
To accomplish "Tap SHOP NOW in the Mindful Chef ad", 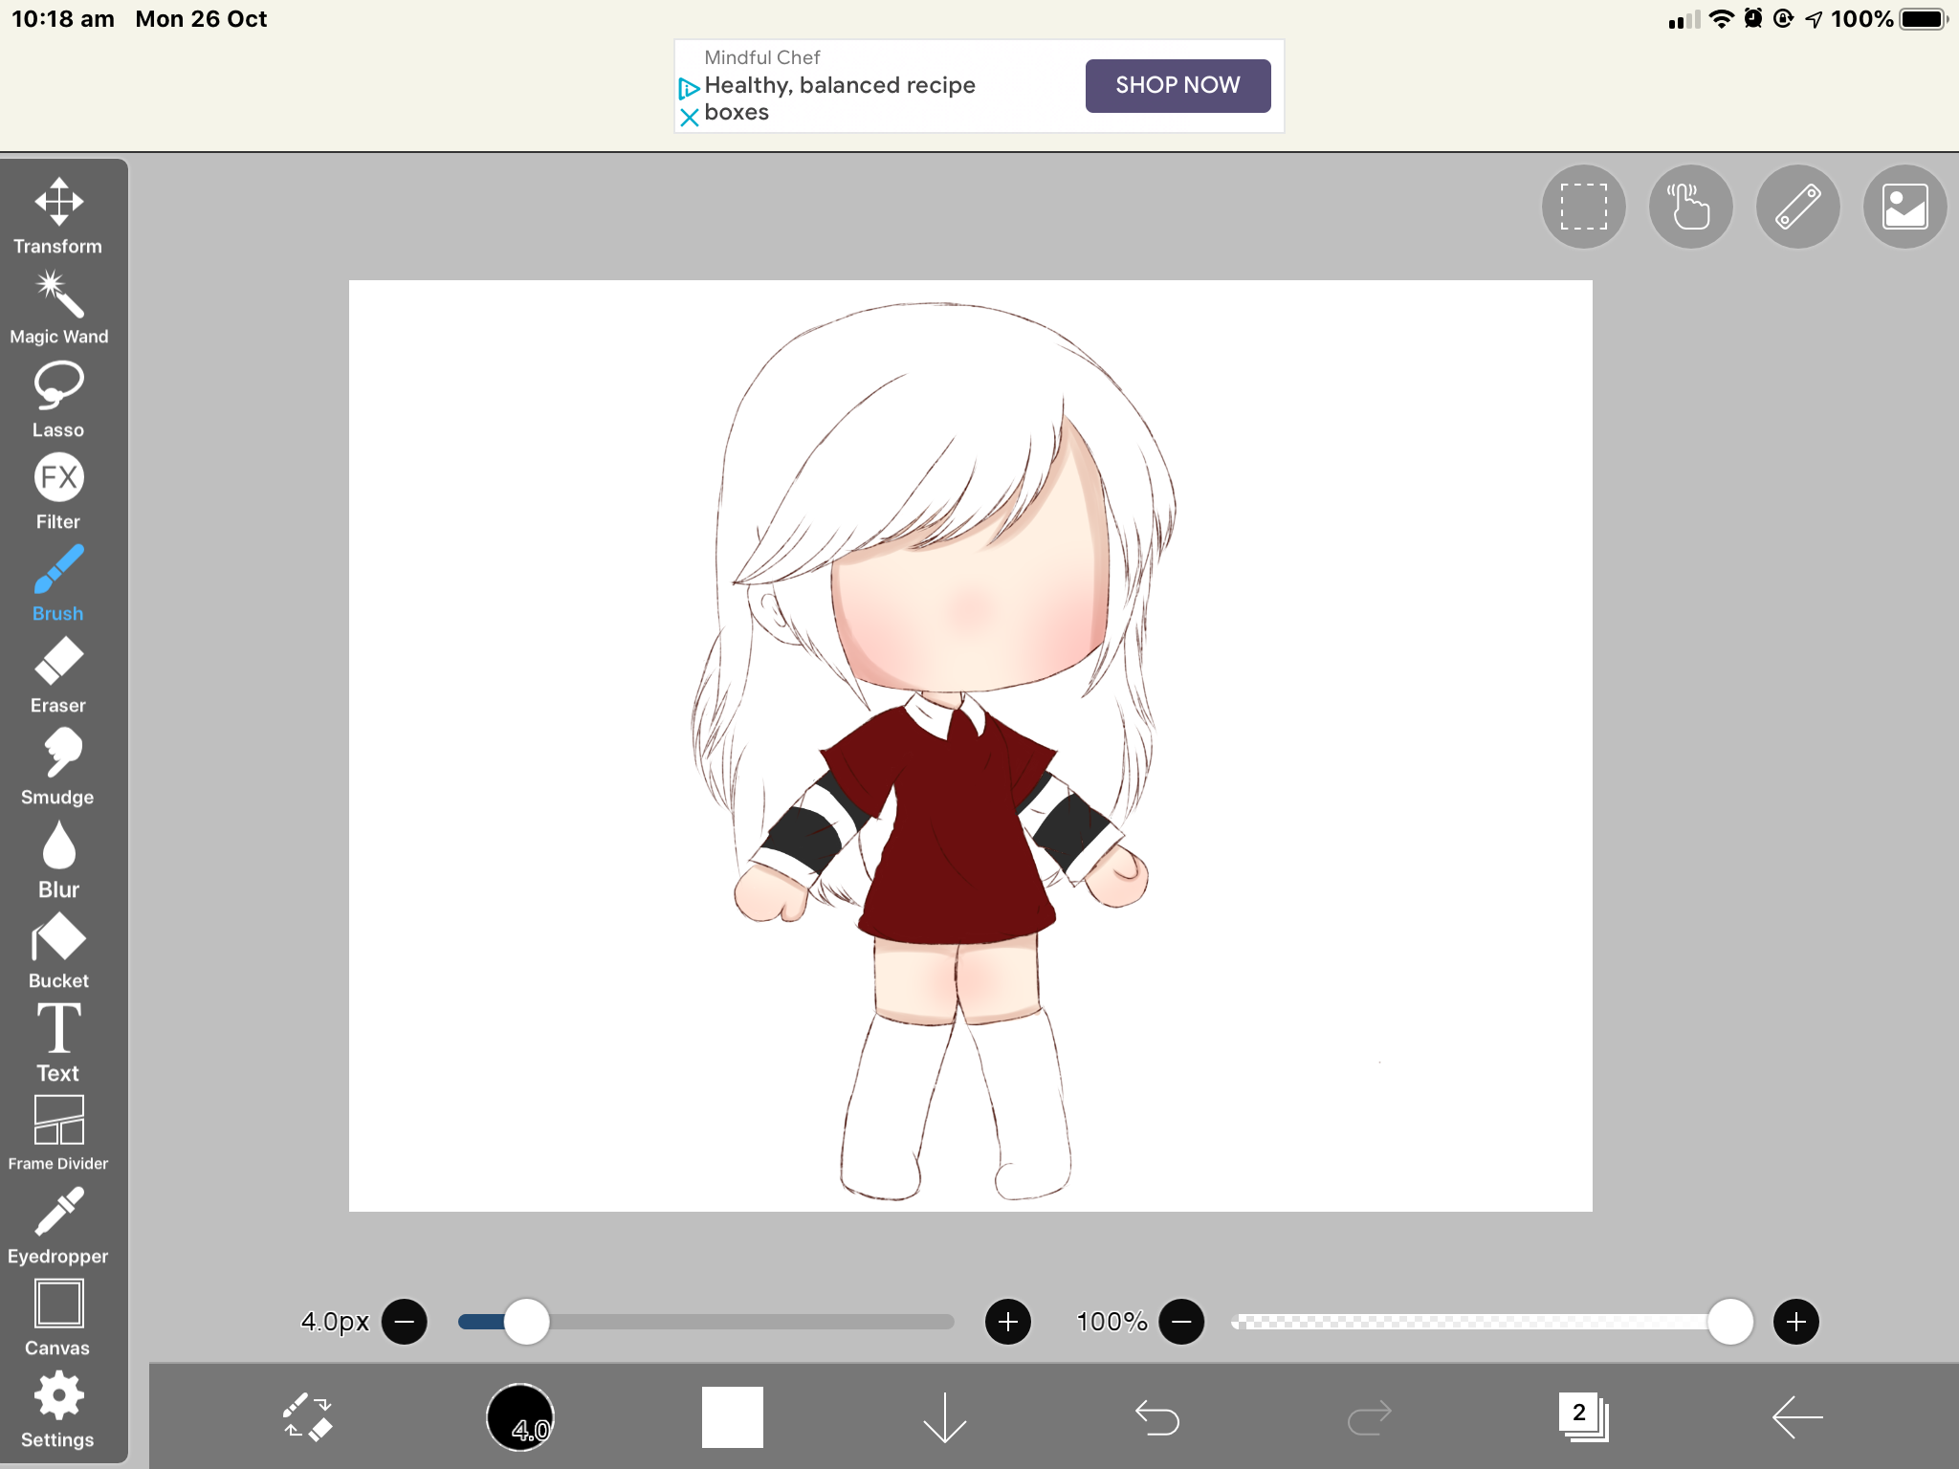I will coord(1178,85).
